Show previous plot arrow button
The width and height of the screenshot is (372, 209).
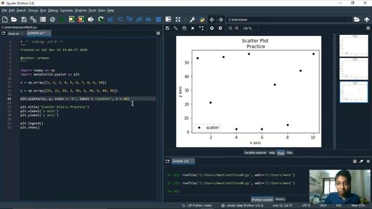[212, 28]
